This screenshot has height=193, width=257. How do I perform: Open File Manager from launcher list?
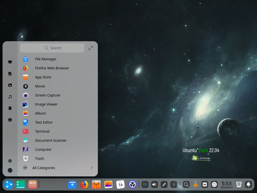point(58,59)
